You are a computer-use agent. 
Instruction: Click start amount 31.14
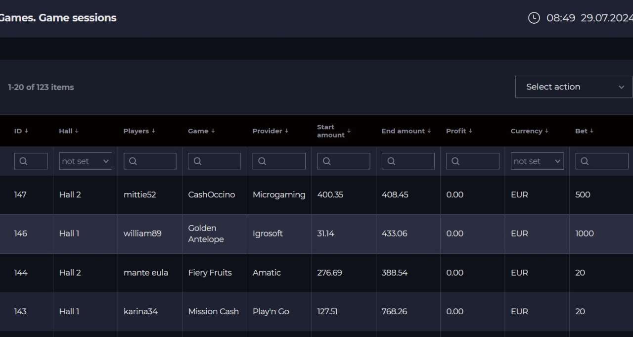[x=325, y=234]
